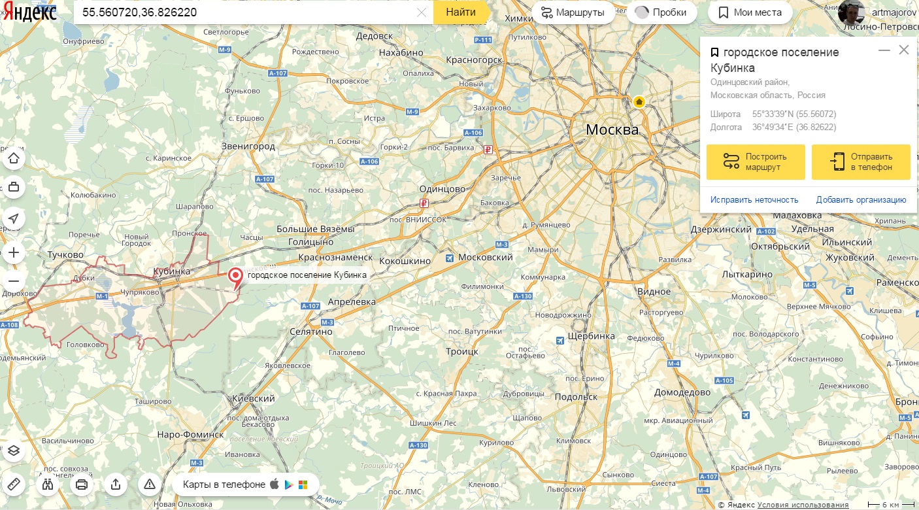Share the map via the upload icon
The image size is (919, 510).
point(116,484)
